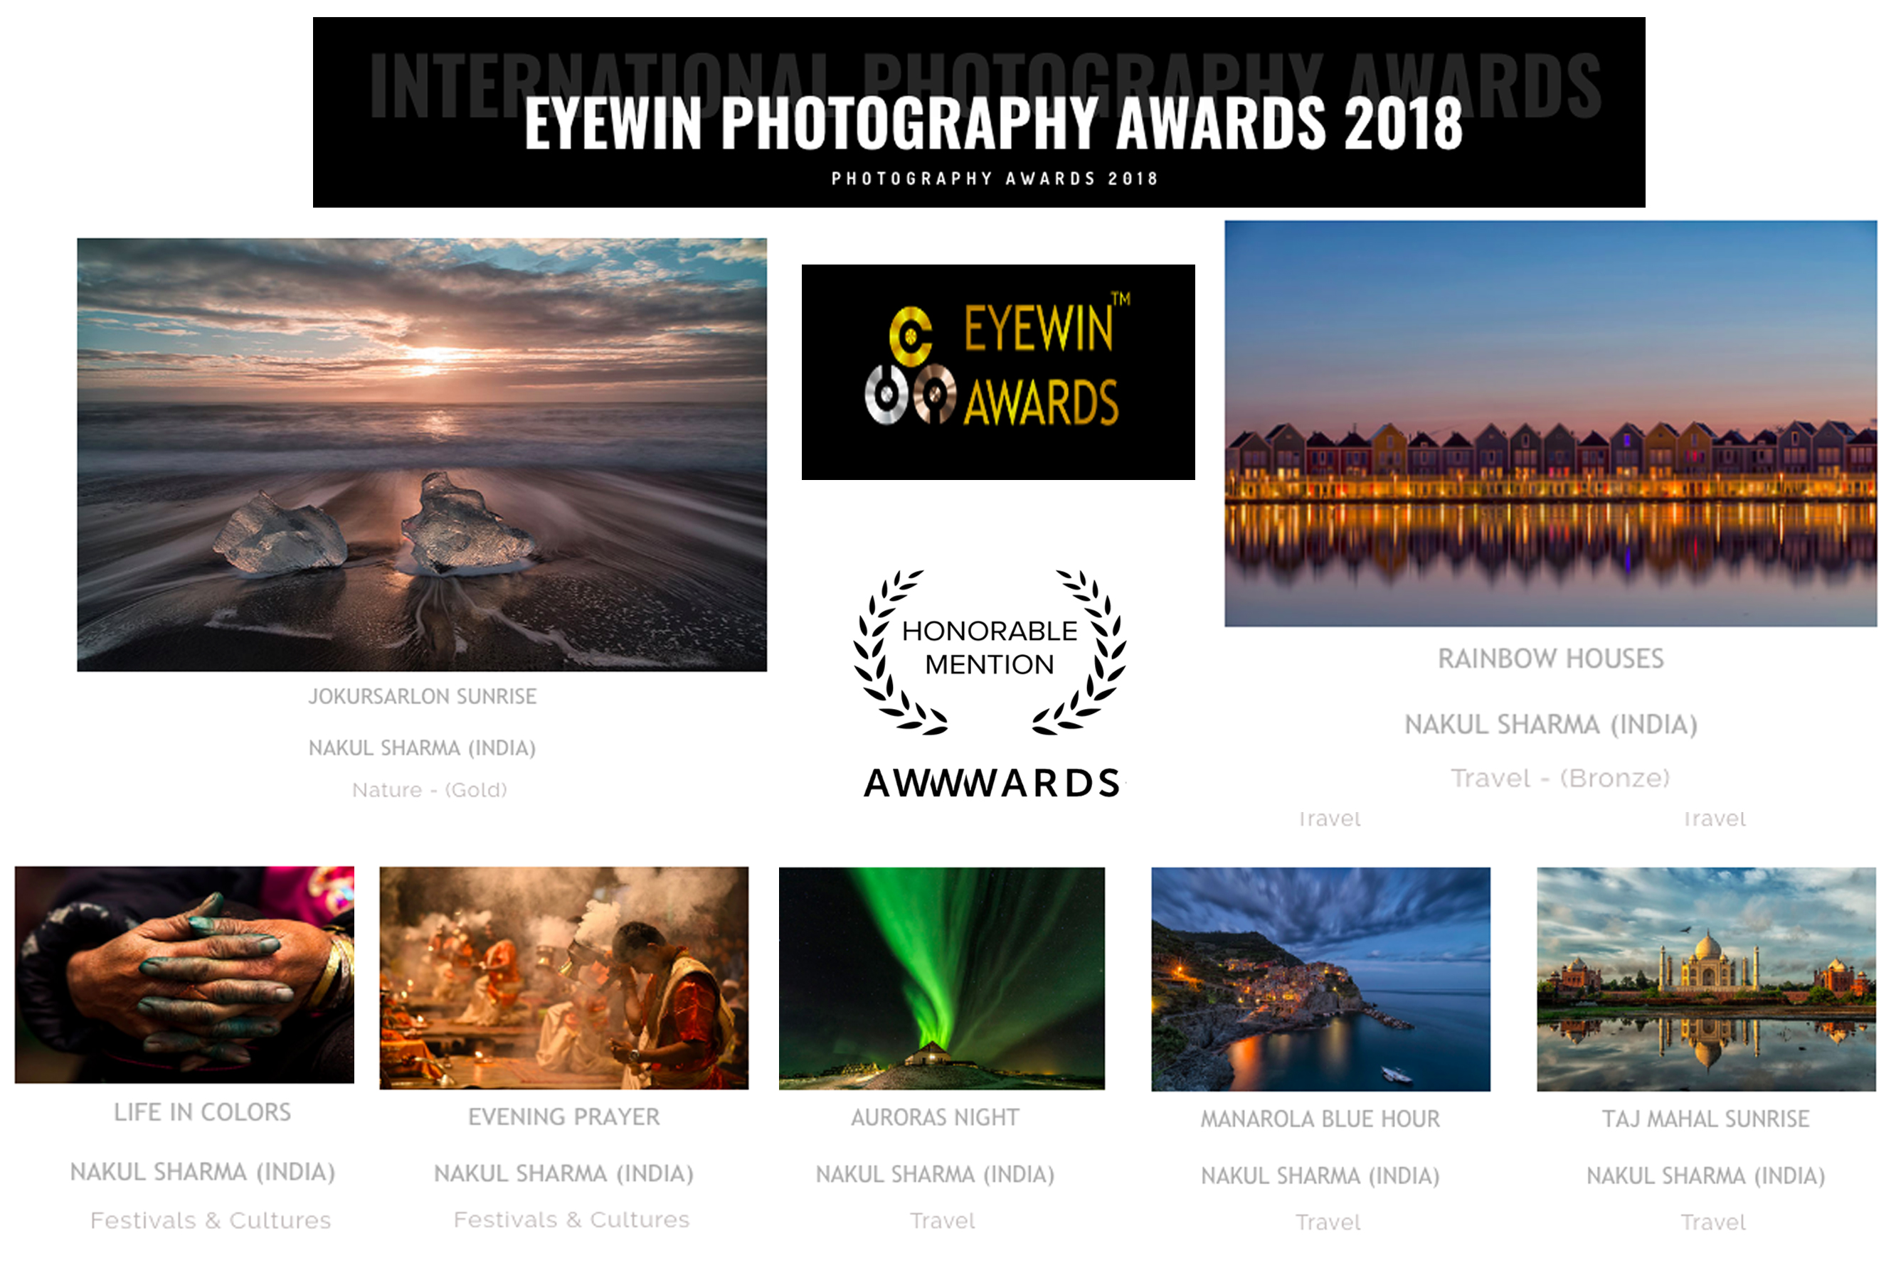Select the Life in Colors hands photo
Viewport: 1901px width, 1280px height.
(184, 975)
